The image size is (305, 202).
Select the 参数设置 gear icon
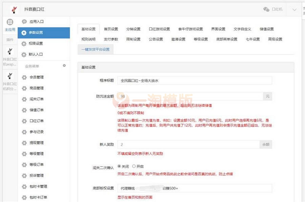(24, 33)
